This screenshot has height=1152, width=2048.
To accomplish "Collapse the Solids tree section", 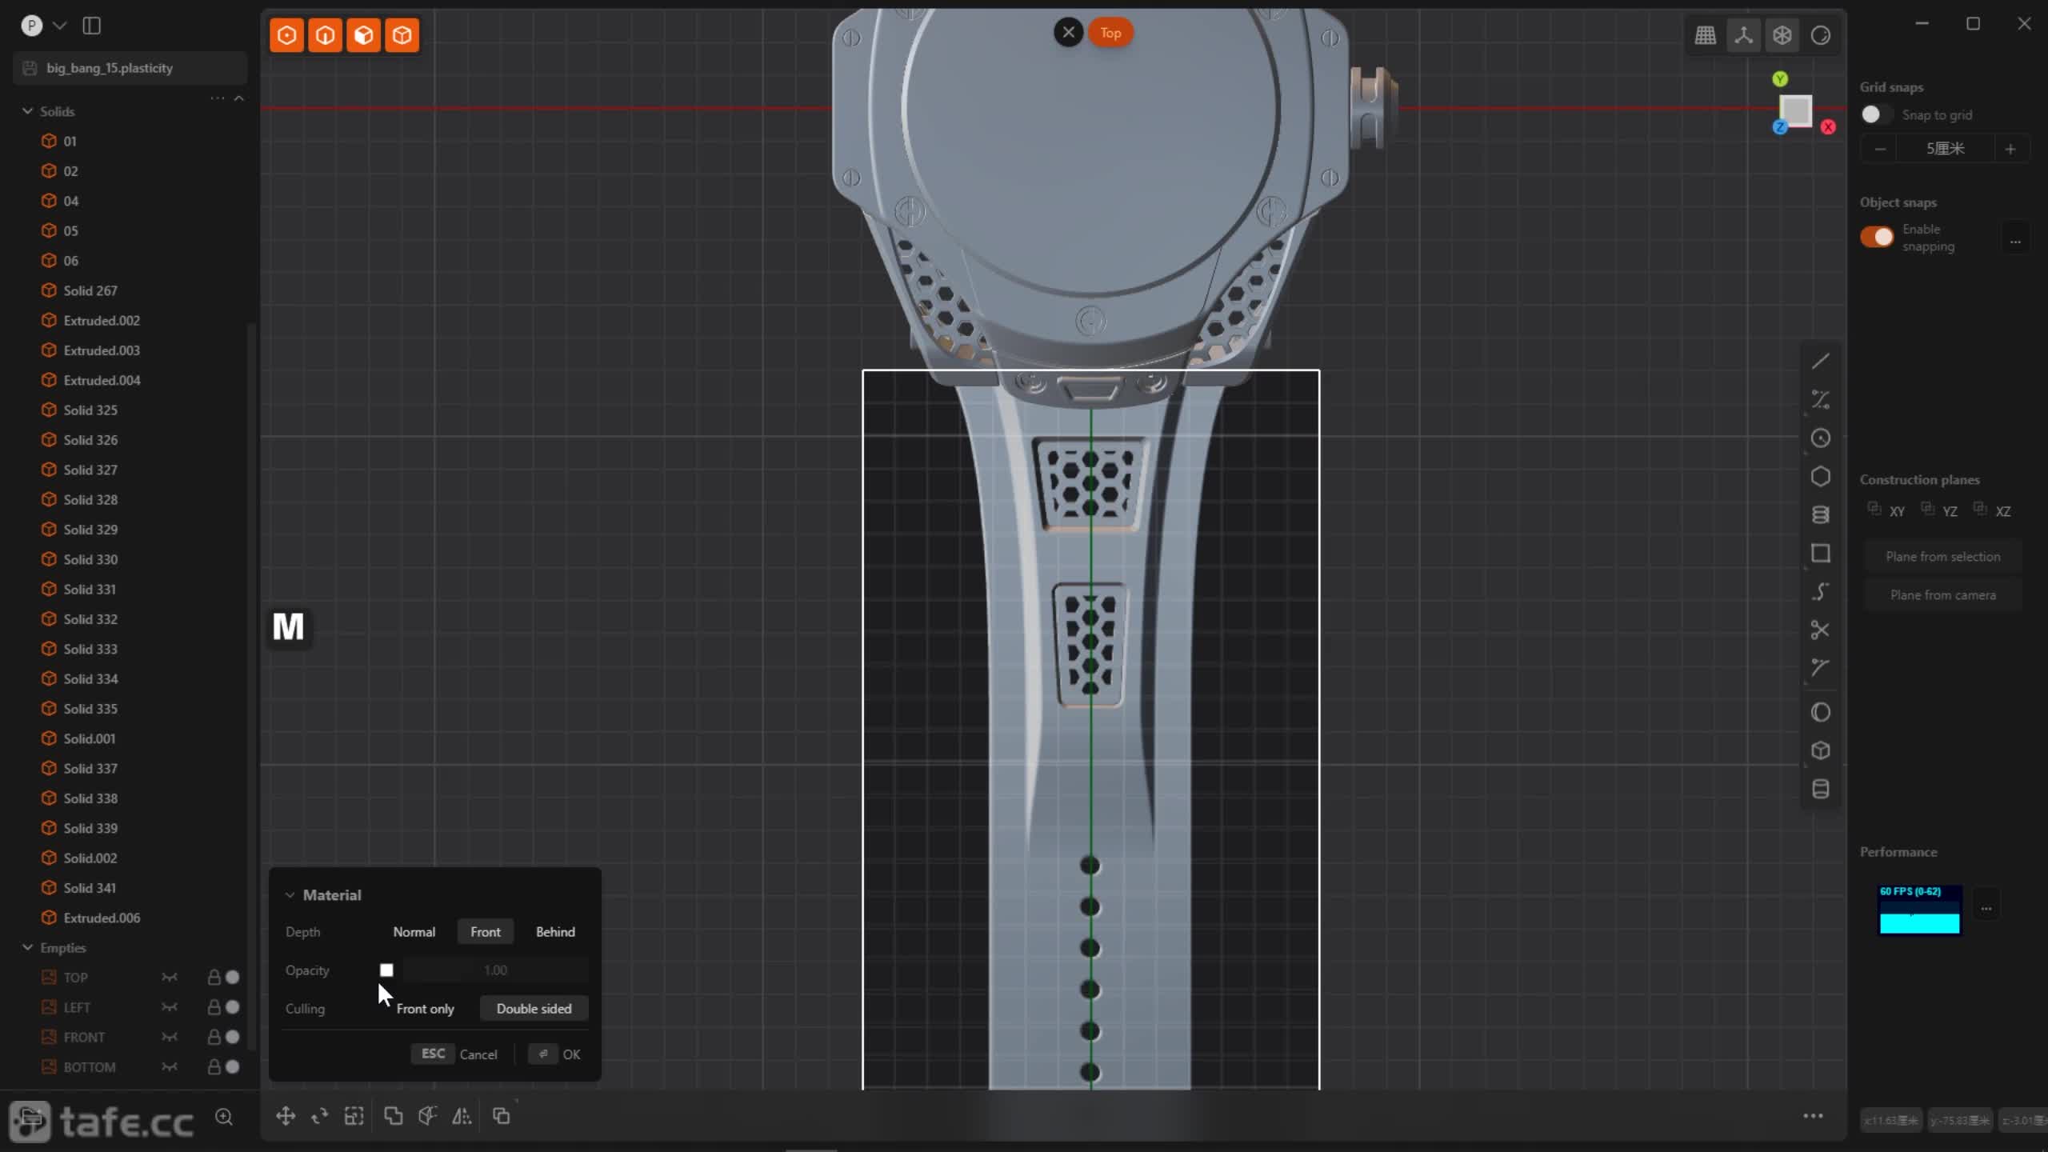I will 27,111.
